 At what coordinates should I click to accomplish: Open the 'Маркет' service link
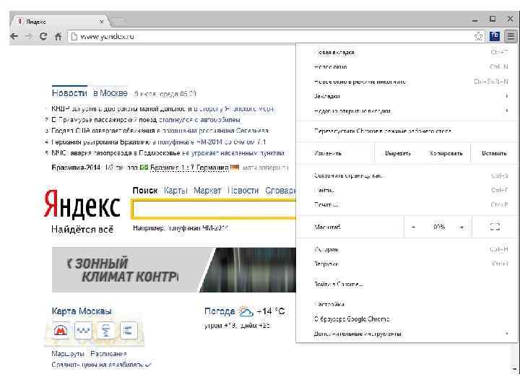click(x=207, y=191)
